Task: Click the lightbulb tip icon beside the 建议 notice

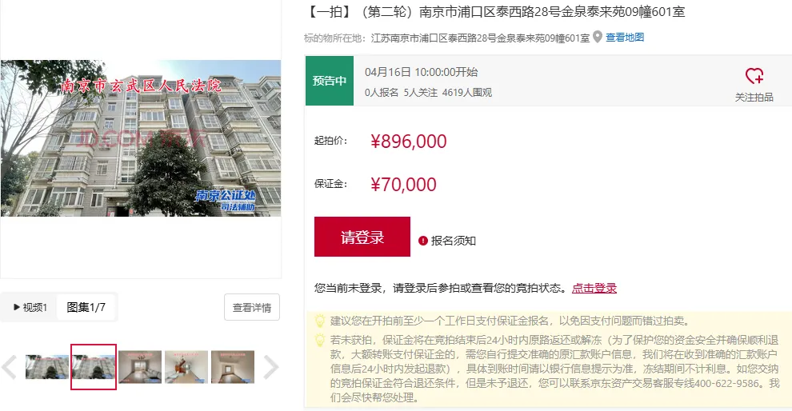Action: coord(320,321)
